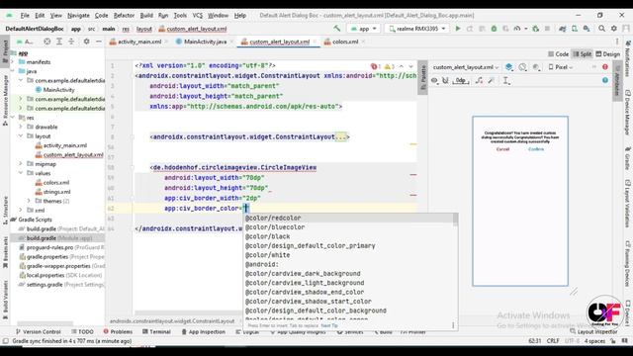Open App Inspection tool window
The height and width of the screenshot is (356, 633).
(203, 332)
